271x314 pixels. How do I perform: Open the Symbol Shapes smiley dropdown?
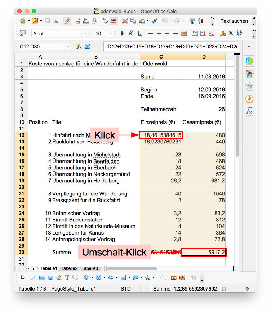pyautogui.click(x=105, y=278)
